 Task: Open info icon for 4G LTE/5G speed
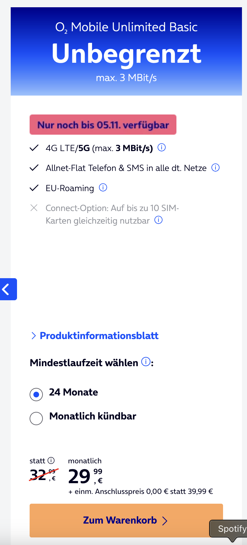coord(162,148)
